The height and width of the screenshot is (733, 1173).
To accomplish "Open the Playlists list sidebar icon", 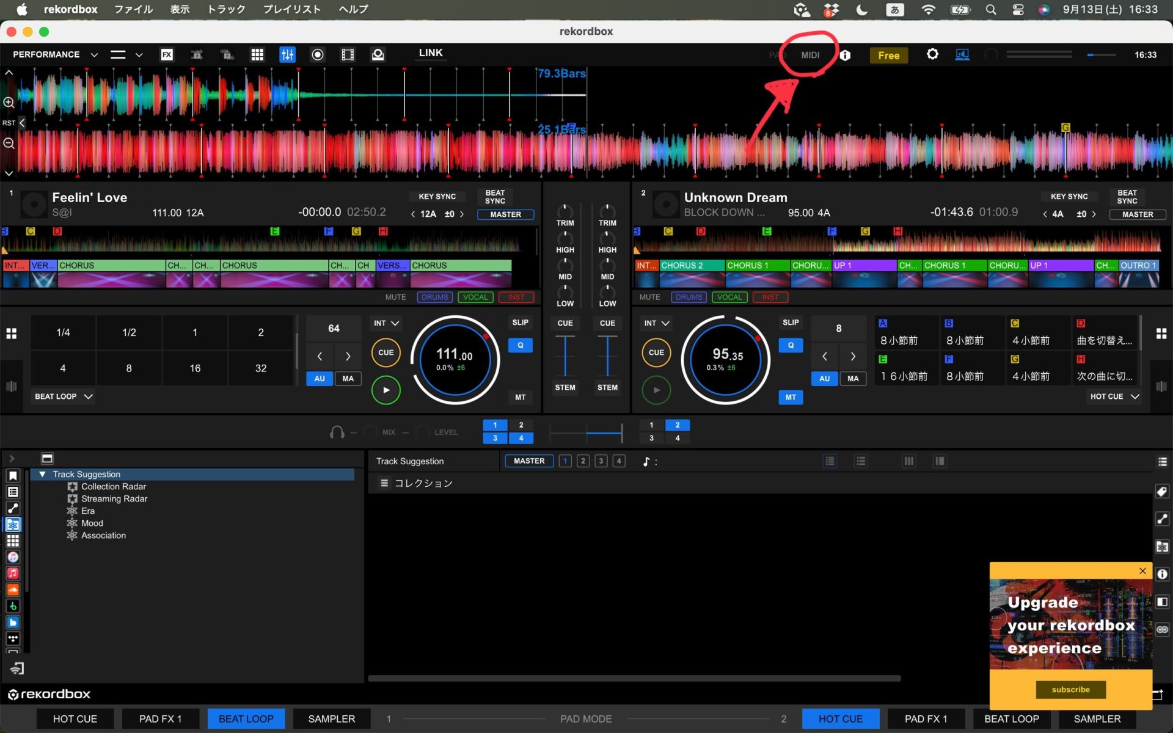I will pyautogui.click(x=13, y=492).
